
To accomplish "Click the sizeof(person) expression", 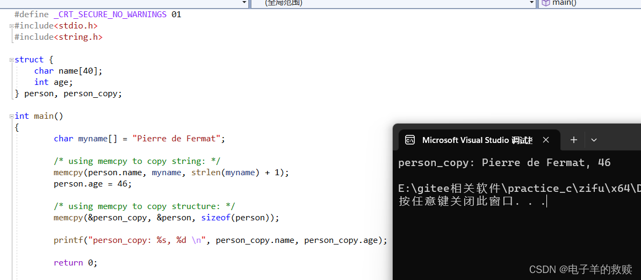I will coord(238,218).
